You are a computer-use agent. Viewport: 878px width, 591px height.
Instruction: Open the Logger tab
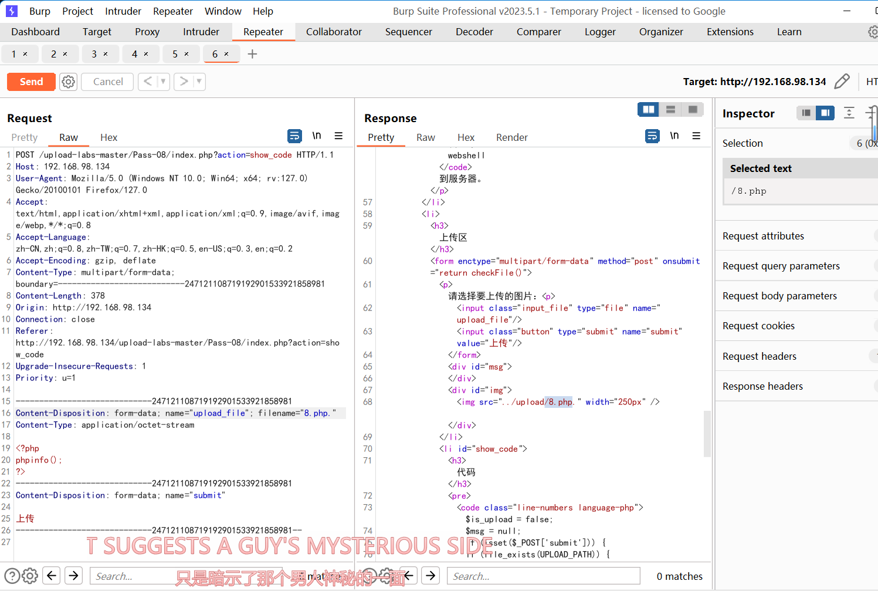tap(600, 32)
